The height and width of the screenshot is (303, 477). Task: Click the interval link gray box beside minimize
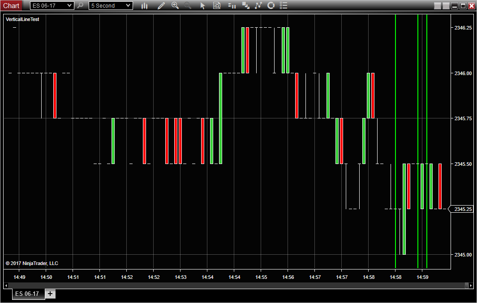(446, 6)
